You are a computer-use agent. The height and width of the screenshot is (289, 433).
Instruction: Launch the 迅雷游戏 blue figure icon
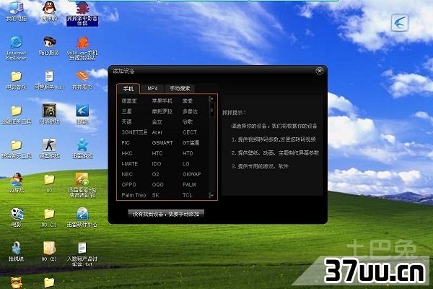(82, 149)
